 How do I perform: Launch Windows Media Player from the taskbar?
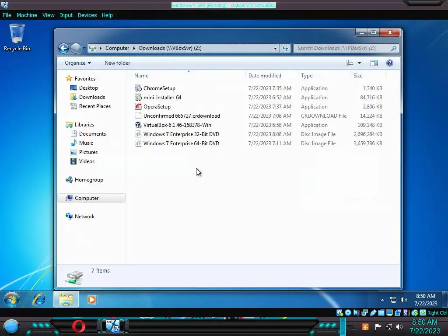(92, 300)
